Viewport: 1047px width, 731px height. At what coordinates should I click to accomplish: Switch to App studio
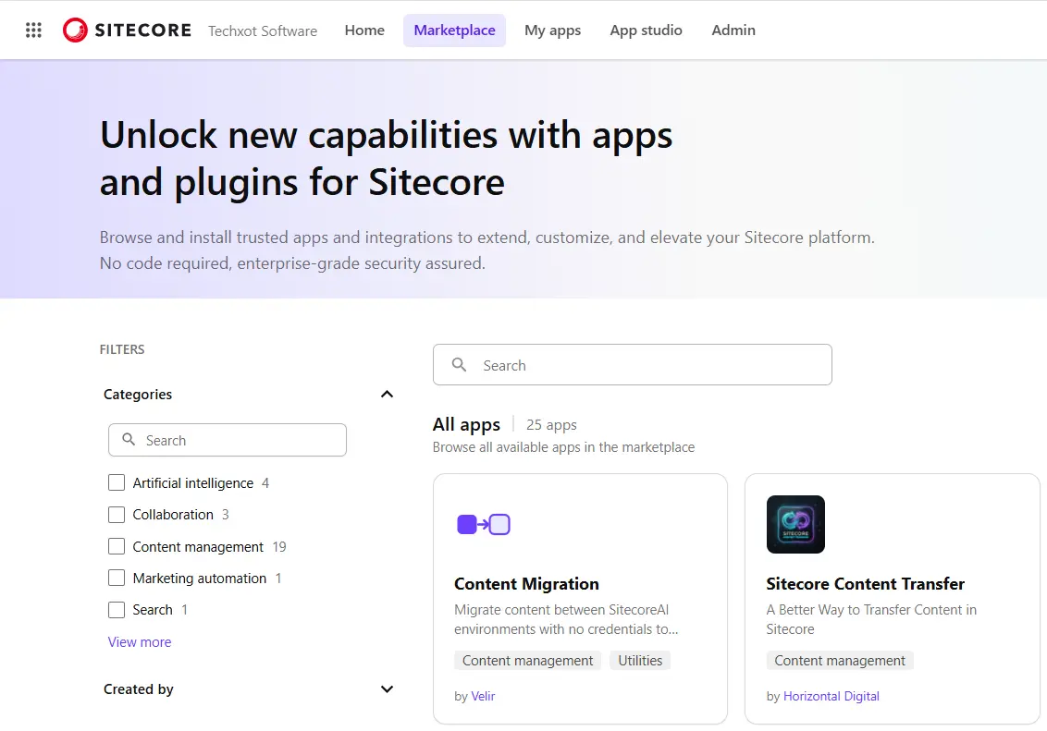coord(646,30)
